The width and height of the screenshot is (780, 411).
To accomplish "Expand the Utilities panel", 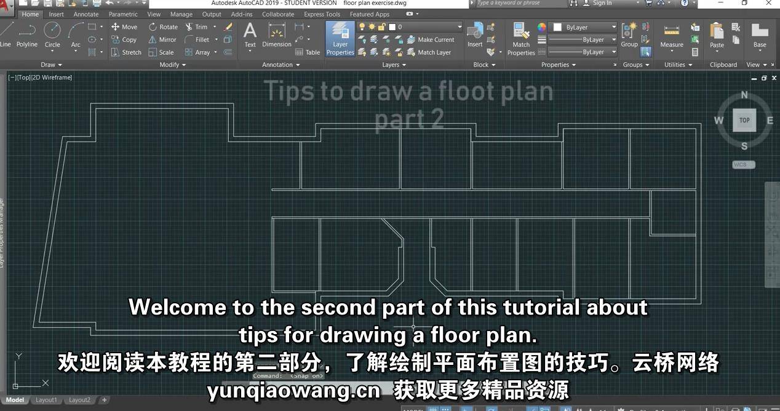I will click(x=678, y=65).
